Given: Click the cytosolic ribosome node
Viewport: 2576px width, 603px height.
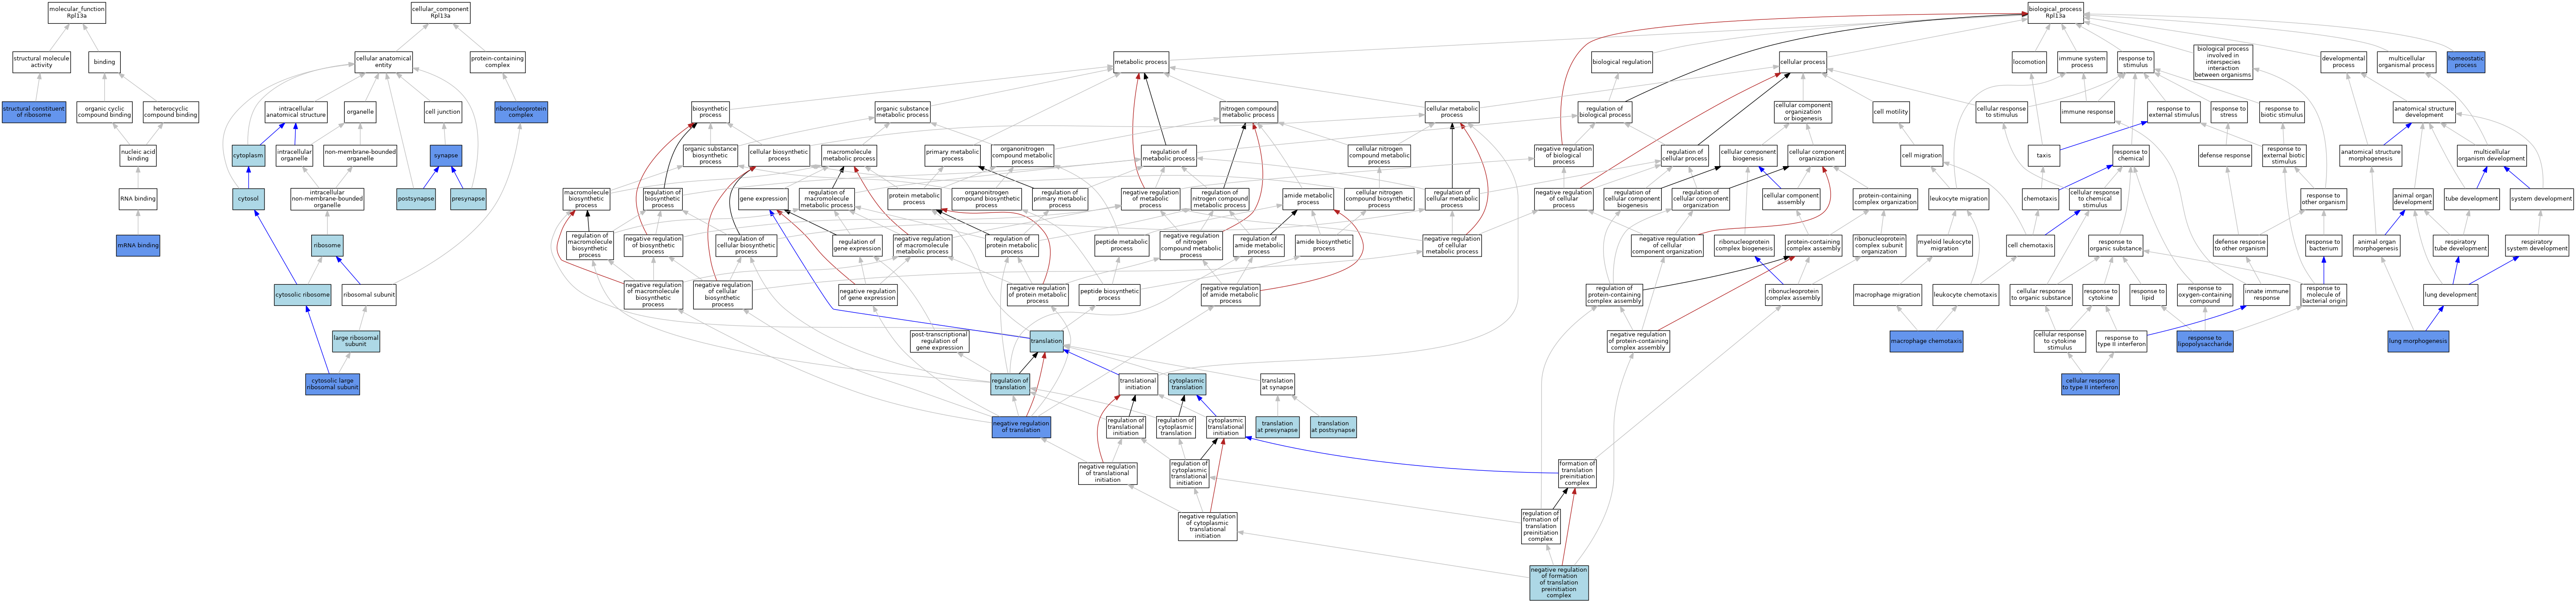Looking at the screenshot, I should 303,295.
